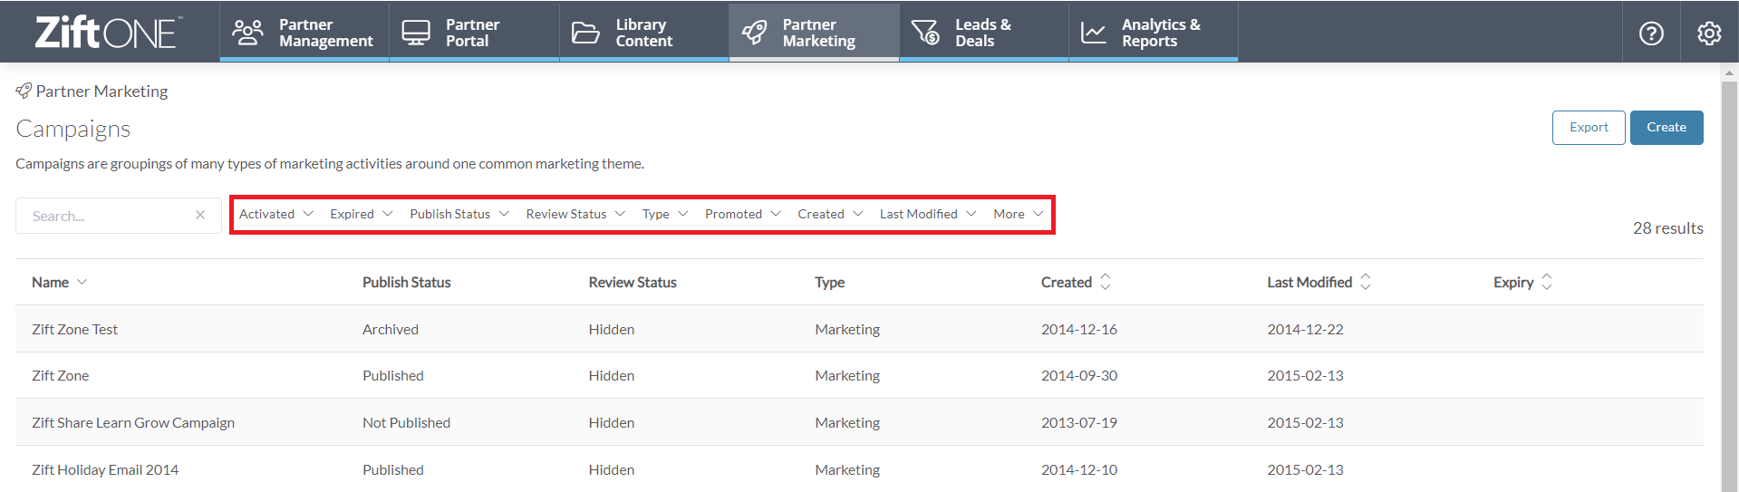
Task: Select the Partner Marketing tab
Action: point(814,32)
